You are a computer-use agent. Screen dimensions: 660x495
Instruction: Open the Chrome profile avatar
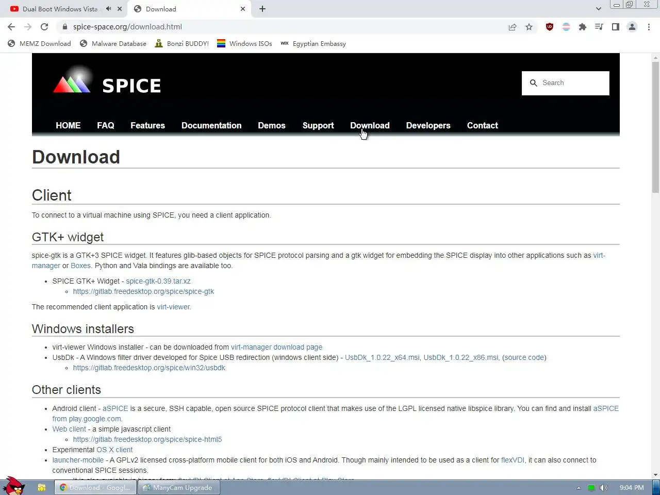click(x=632, y=27)
